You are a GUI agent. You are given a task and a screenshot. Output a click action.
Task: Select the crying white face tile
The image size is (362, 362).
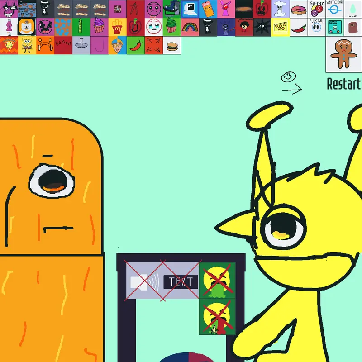pos(154,27)
